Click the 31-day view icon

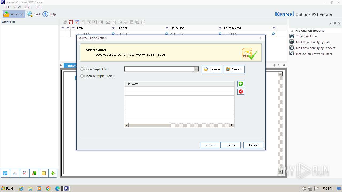coord(100,22)
